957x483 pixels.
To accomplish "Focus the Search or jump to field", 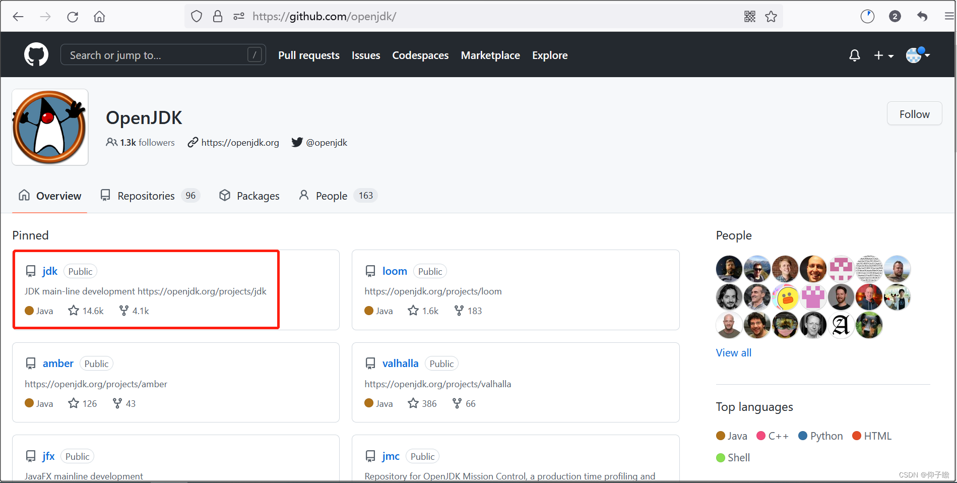I will (163, 54).
